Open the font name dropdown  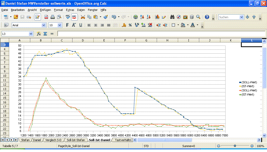(x=44, y=25)
